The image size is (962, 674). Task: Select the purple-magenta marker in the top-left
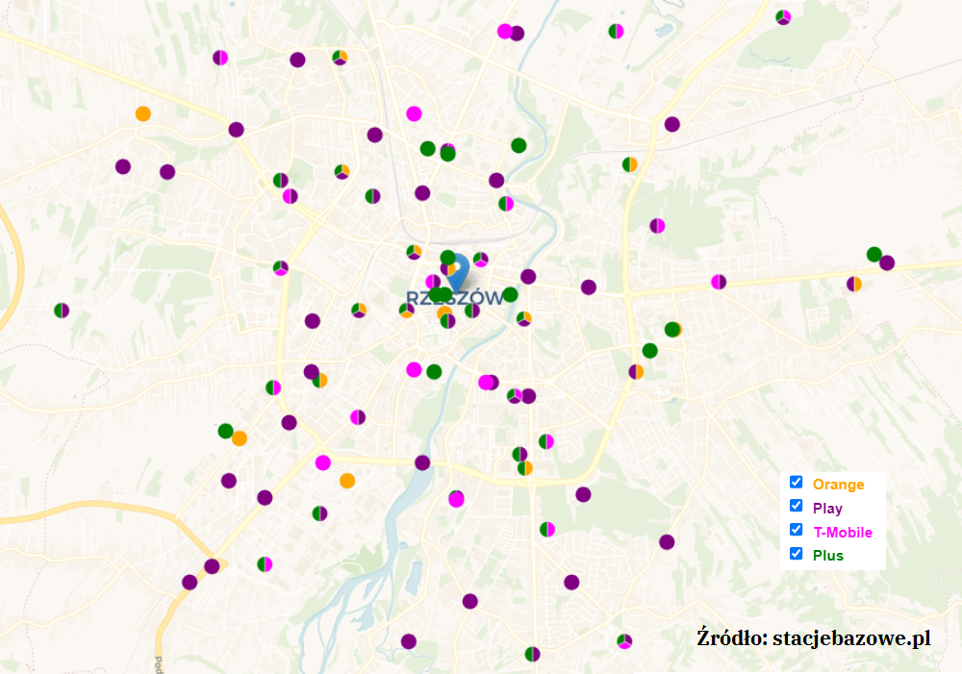click(x=220, y=58)
